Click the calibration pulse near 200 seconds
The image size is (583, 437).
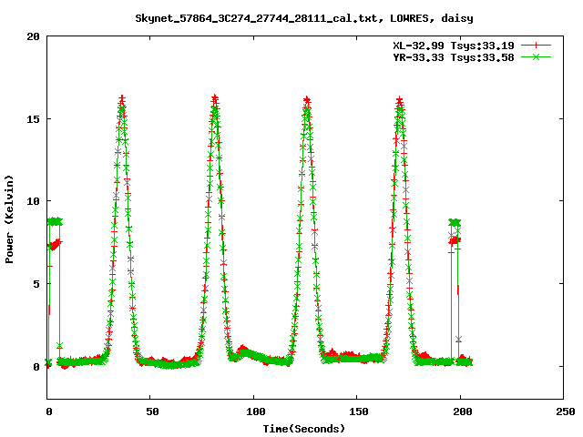pos(455,222)
